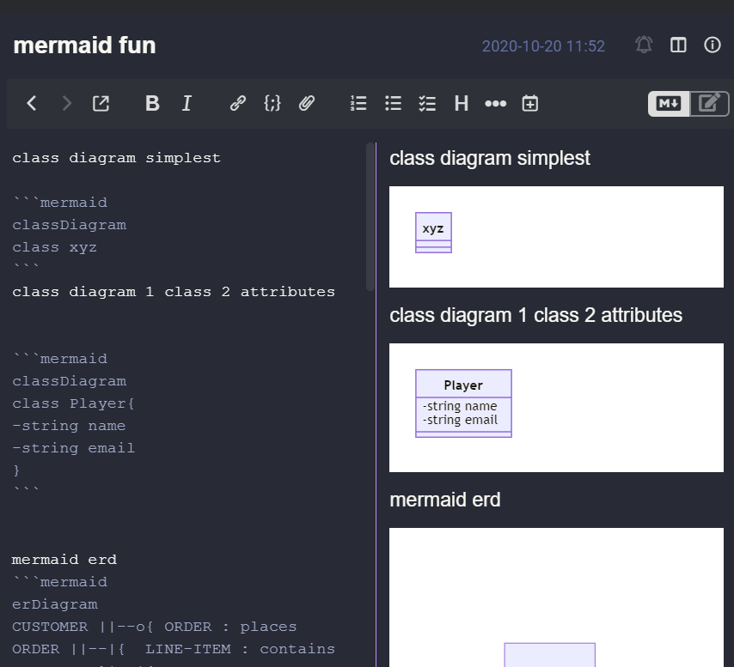Open the note properties info panel
This screenshot has width=734, height=667.
pos(712,45)
